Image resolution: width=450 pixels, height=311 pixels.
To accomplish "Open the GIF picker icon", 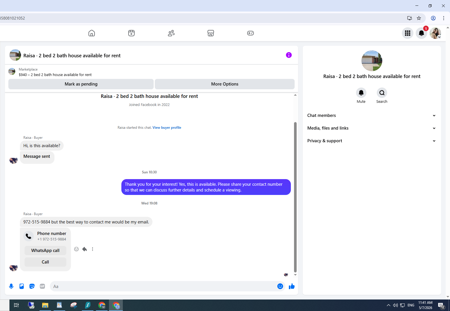I will 42,286.
